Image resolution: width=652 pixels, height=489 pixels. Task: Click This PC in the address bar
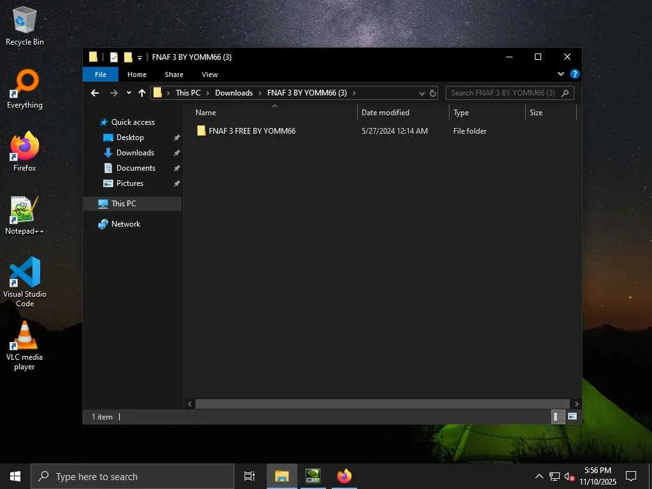pyautogui.click(x=188, y=93)
